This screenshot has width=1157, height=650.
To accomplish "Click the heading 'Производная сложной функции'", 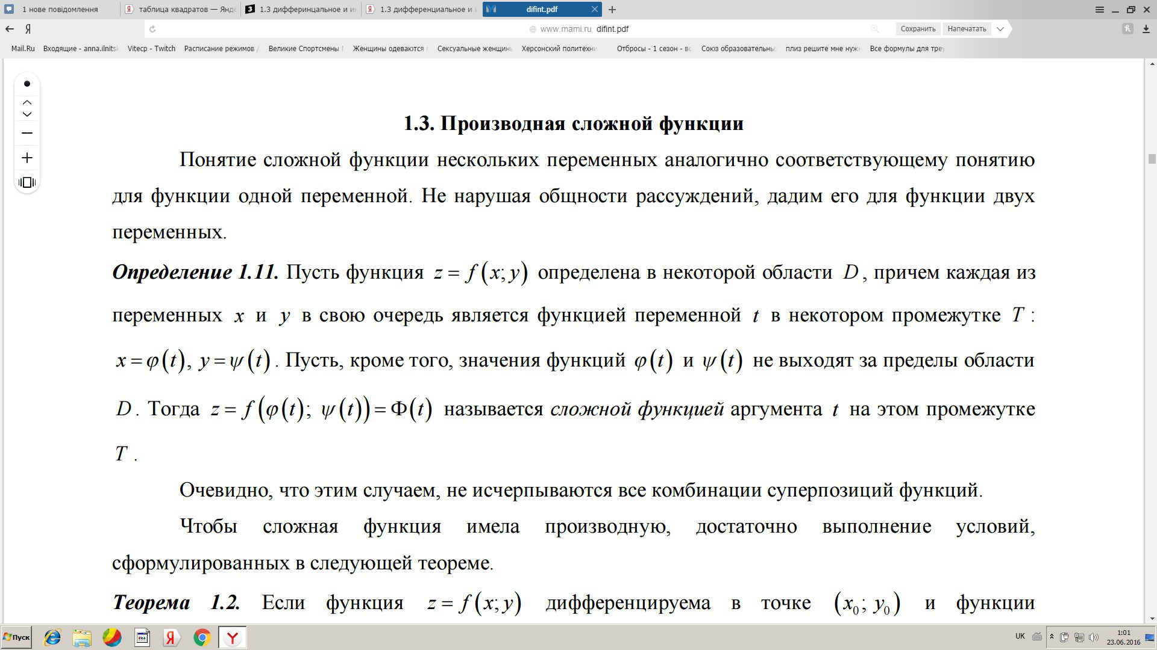I will coord(592,123).
